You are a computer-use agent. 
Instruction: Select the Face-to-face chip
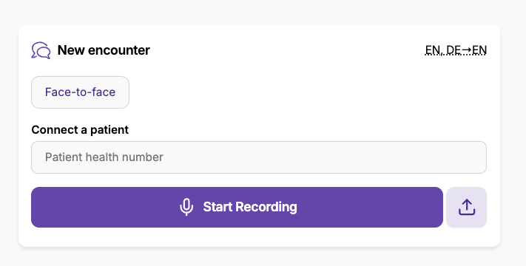pos(80,92)
